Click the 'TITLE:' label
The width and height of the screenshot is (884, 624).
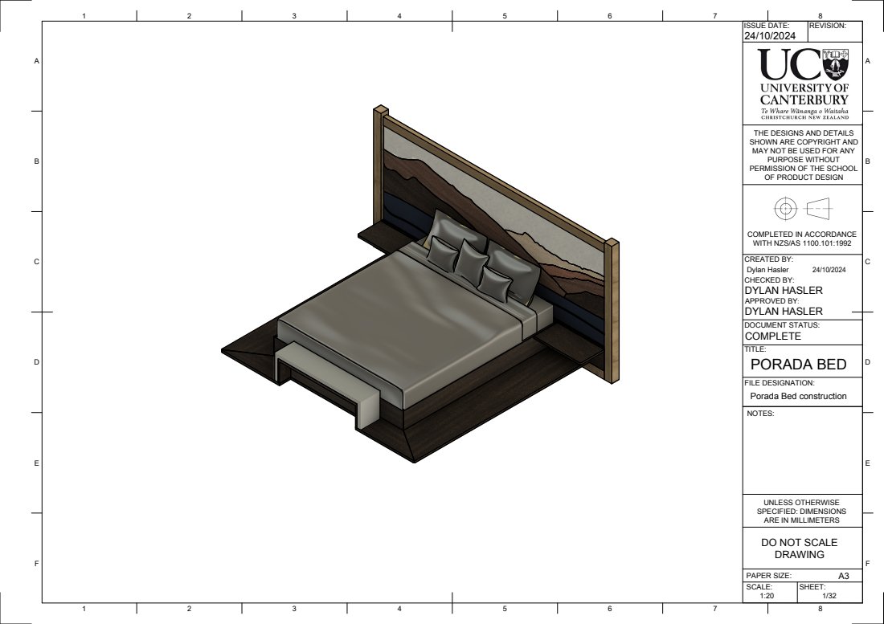(755, 349)
